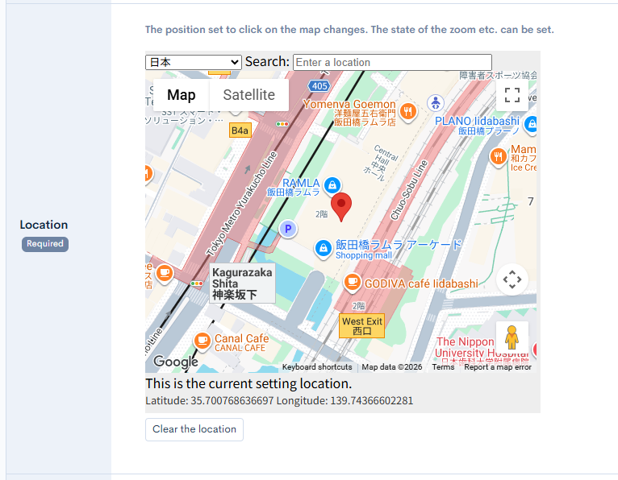Viewport: 618px width, 480px height.
Task: Click the traffic light icon by Kagurazaka Shita
Action: point(197,283)
